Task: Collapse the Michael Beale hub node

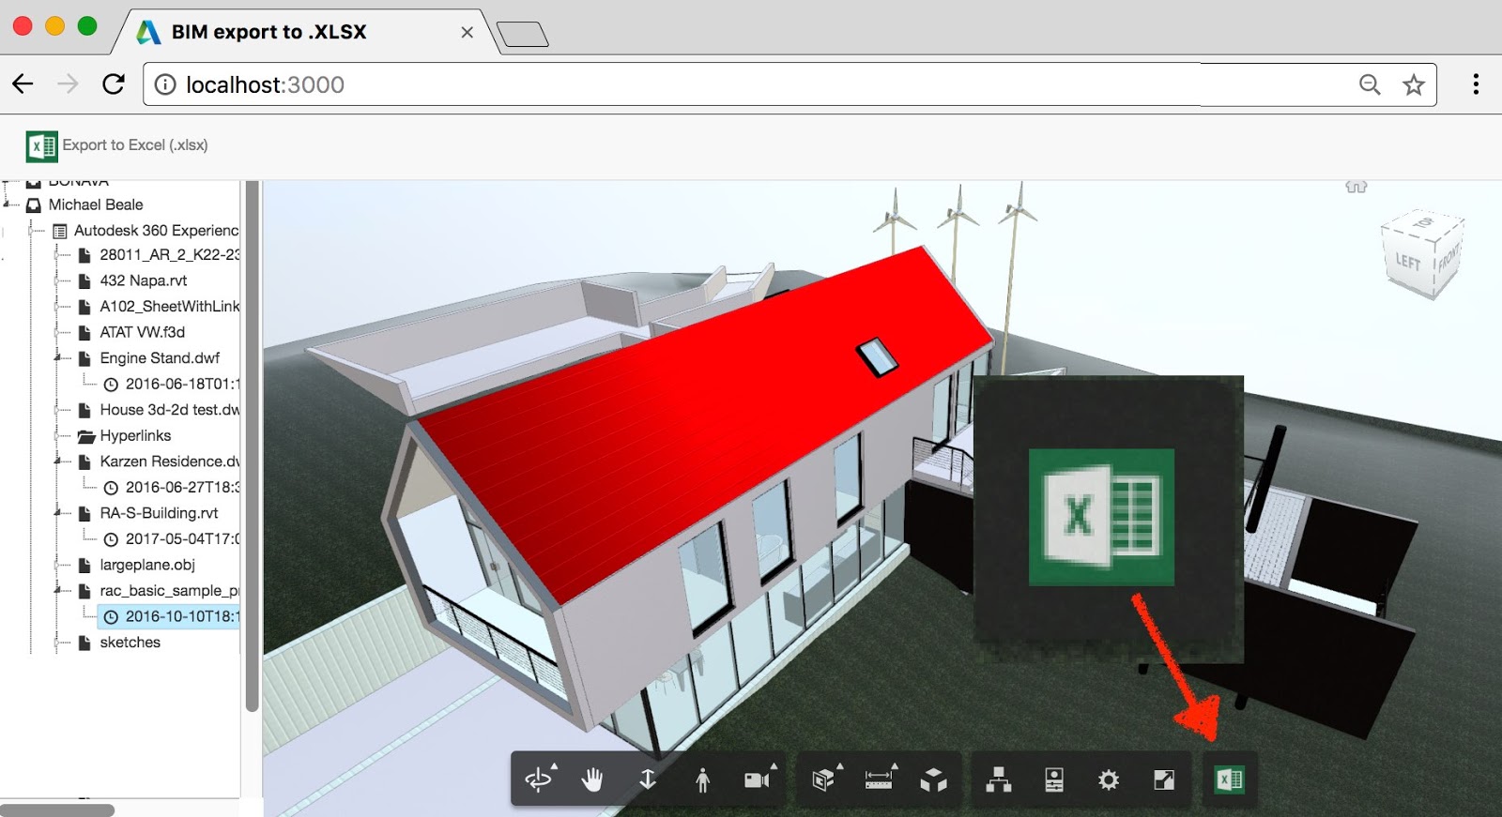Action: pyautogui.click(x=8, y=204)
